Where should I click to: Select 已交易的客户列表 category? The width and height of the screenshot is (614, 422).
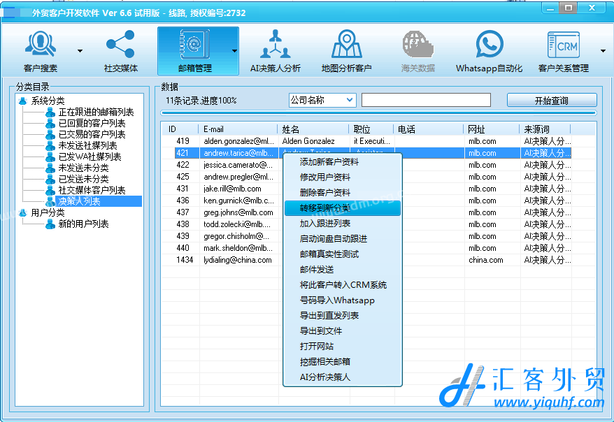(x=92, y=135)
